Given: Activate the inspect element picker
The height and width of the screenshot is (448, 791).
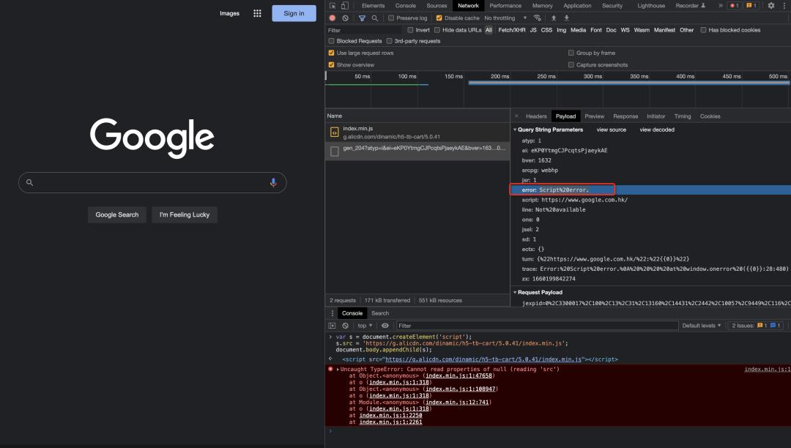Looking at the screenshot, I should [333, 6].
